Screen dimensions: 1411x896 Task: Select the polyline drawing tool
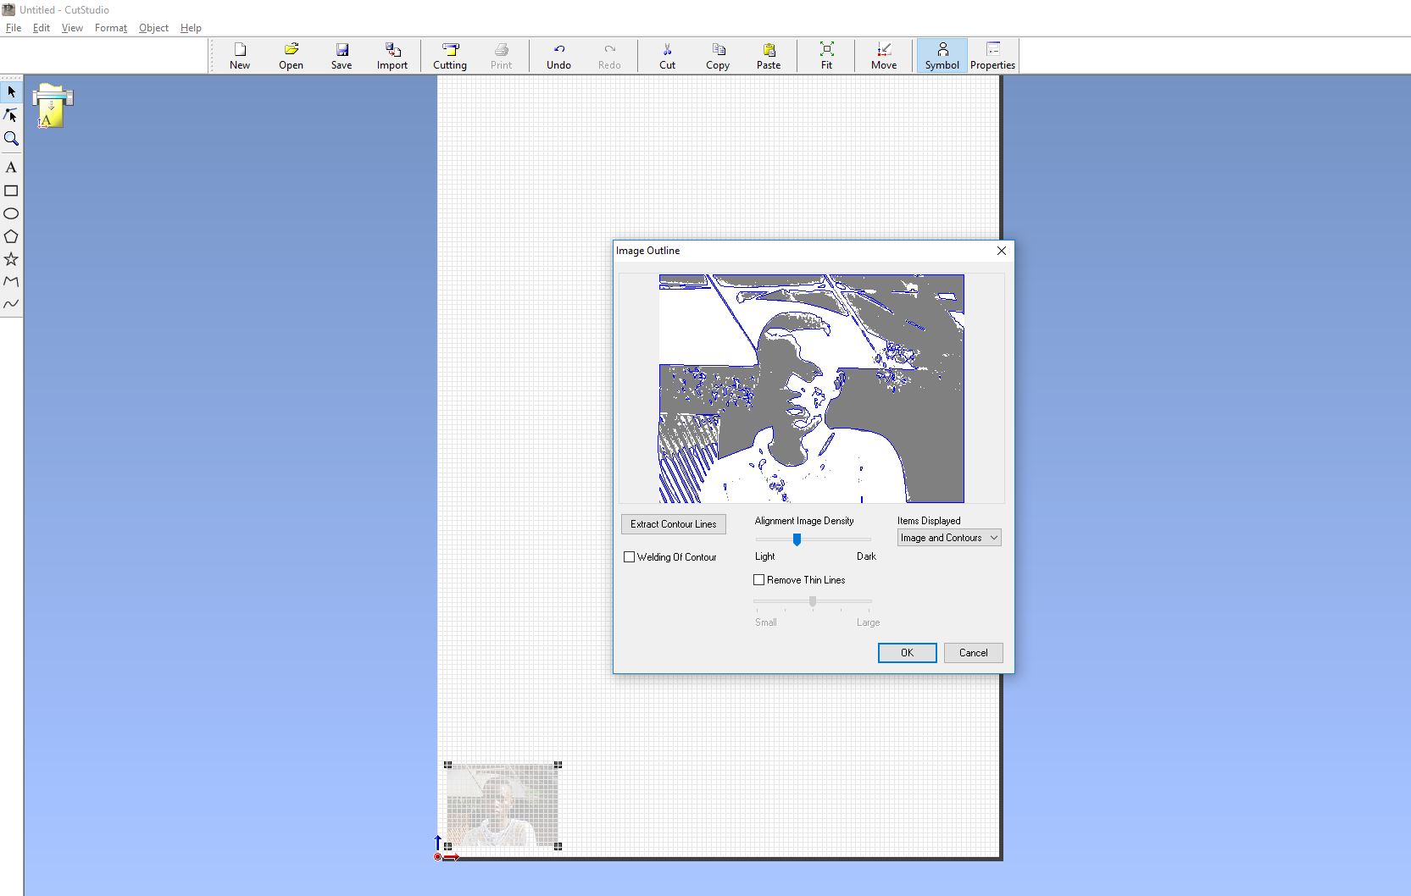coord(11,281)
